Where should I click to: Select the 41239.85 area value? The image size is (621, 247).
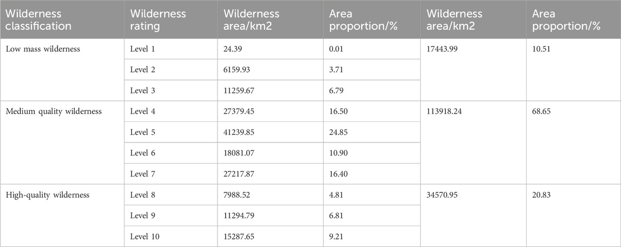239,132
